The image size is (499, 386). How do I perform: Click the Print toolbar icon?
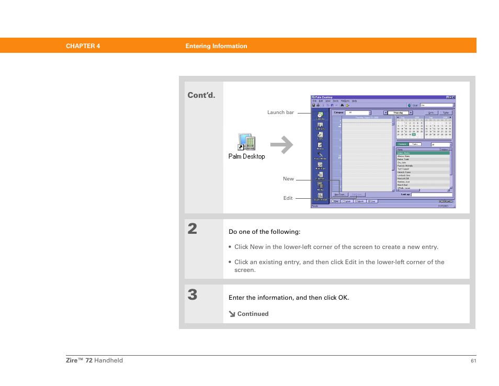[x=318, y=105]
